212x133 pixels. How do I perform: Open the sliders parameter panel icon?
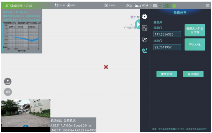tap(145, 28)
